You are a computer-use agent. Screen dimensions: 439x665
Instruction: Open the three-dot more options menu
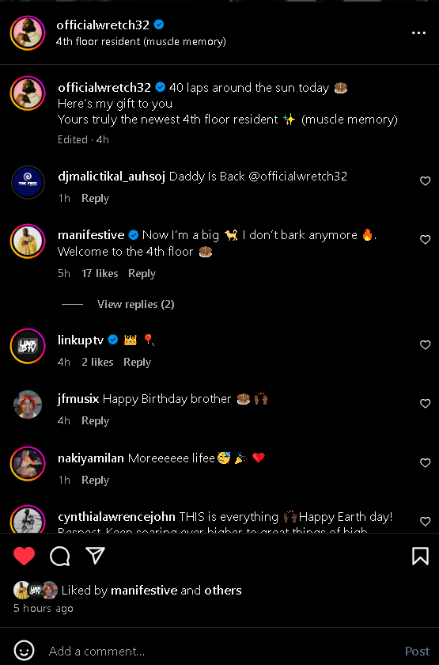coord(418,33)
